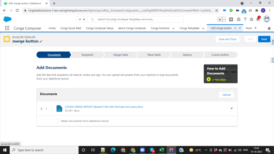Open Excel from the taskbar
Viewport: 274px width, 154px height.
(x=162, y=150)
